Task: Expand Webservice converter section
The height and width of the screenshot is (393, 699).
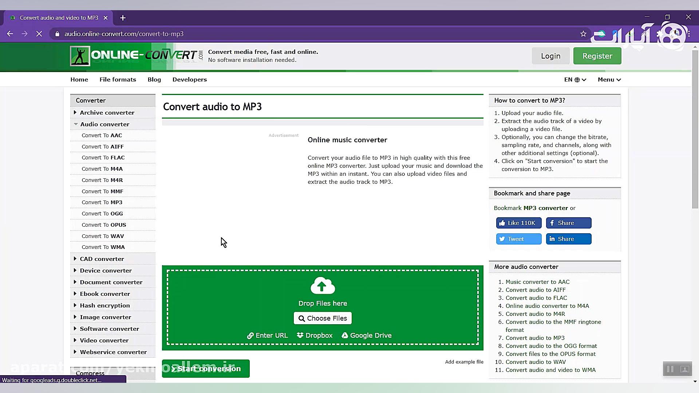Action: click(113, 352)
